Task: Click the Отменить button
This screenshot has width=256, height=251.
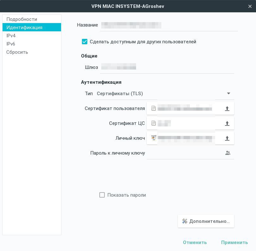Action: coord(195,242)
